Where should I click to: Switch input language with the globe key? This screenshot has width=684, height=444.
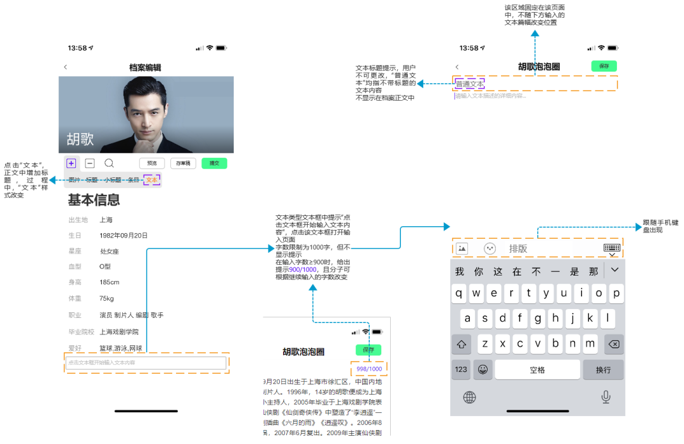click(x=469, y=397)
